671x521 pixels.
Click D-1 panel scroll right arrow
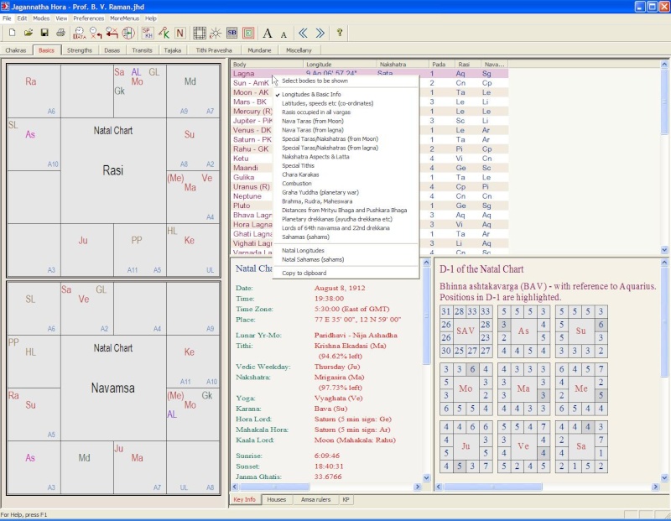coord(655,487)
